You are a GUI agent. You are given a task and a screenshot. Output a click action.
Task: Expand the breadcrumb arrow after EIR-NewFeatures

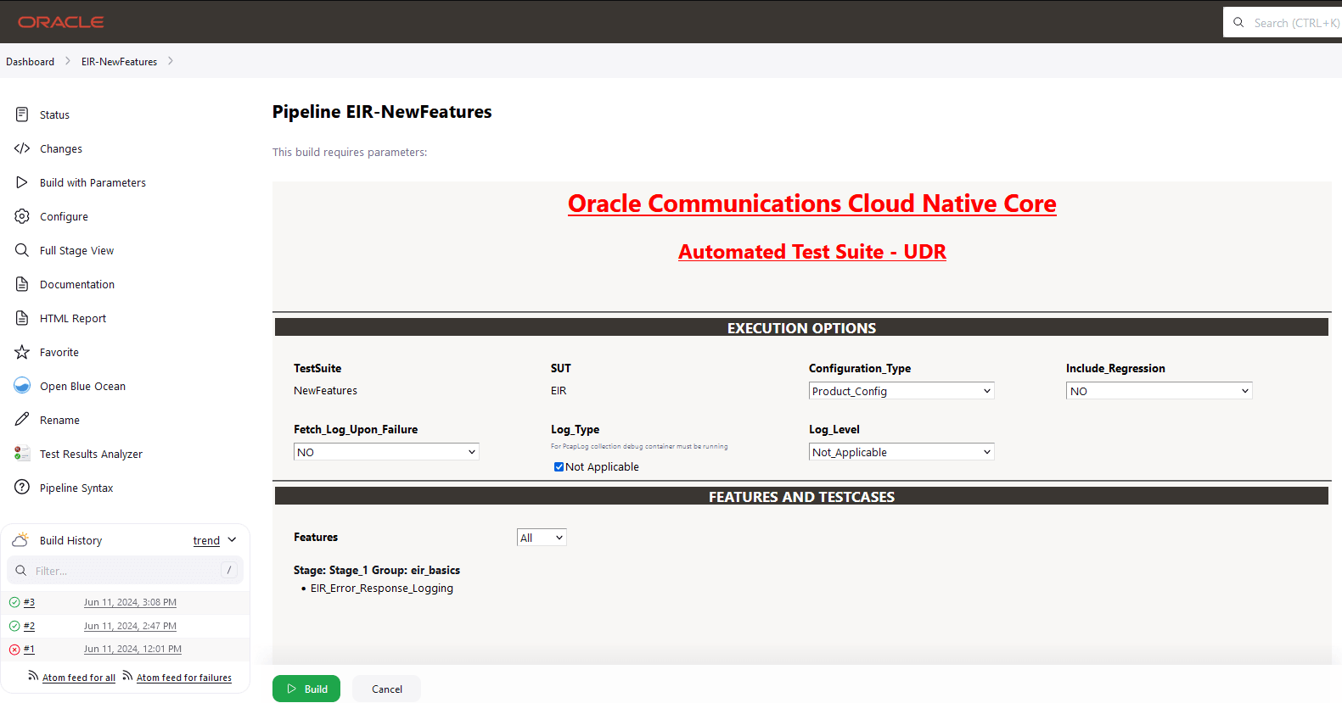pyautogui.click(x=171, y=61)
